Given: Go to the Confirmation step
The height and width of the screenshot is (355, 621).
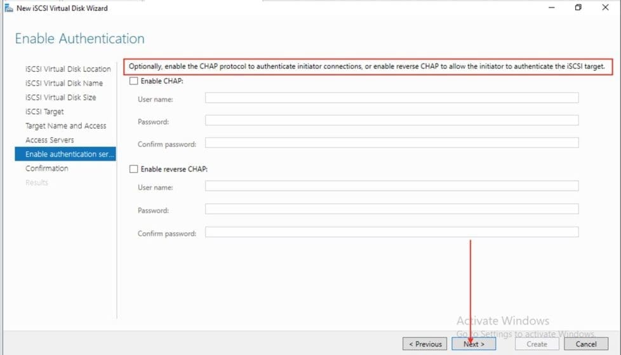Looking at the screenshot, I should pos(46,168).
